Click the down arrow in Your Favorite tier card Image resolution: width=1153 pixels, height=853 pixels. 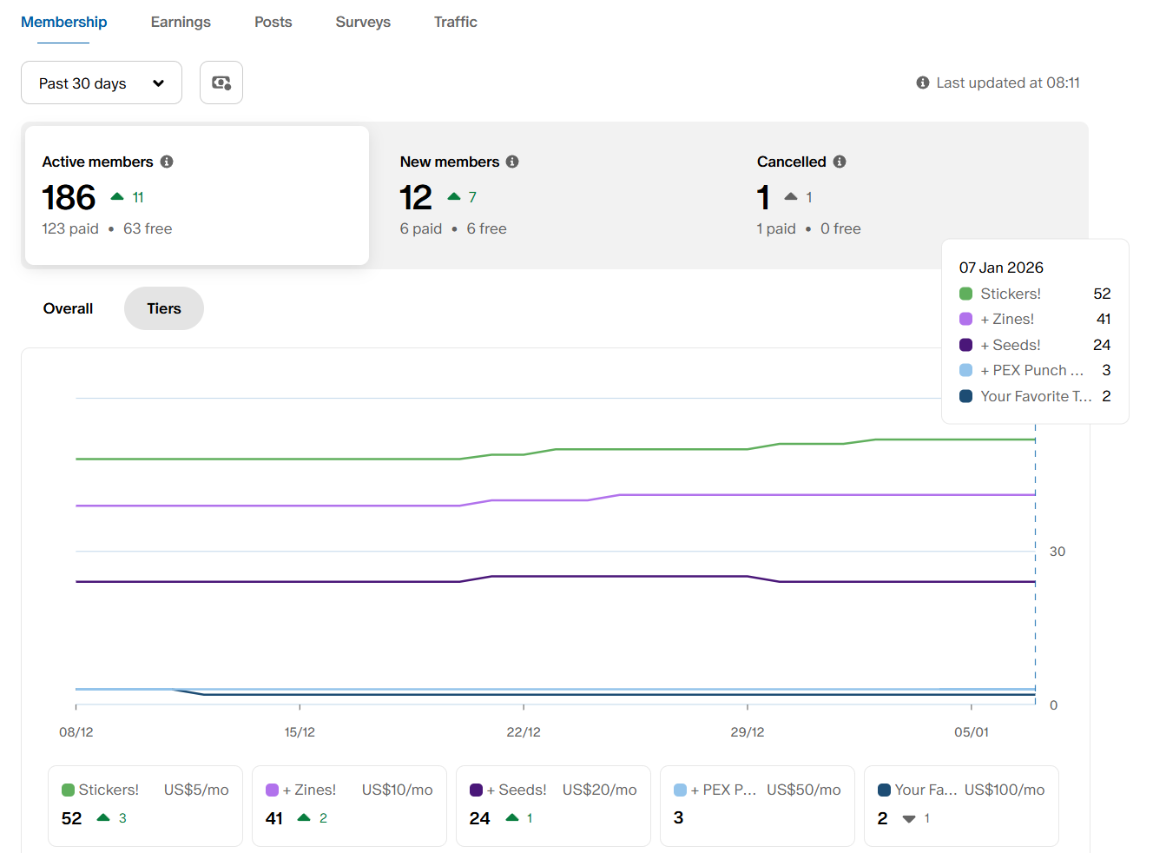[909, 818]
